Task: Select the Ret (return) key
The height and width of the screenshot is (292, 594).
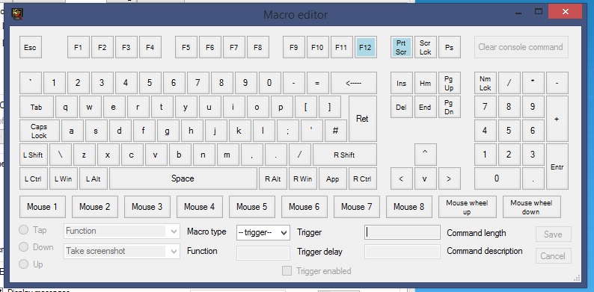Action: pyautogui.click(x=363, y=119)
